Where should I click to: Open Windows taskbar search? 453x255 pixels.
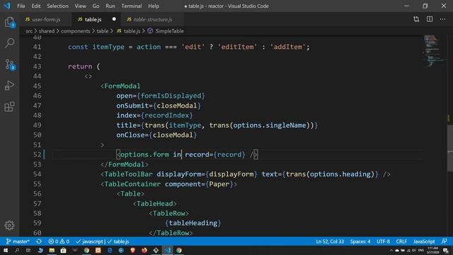tap(17, 250)
